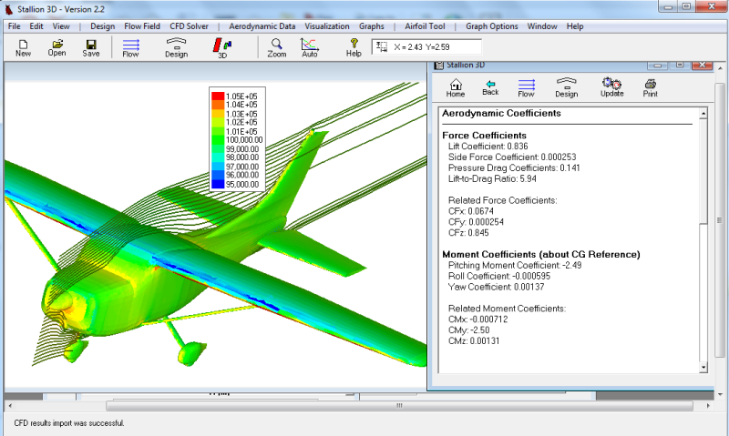
Task: Open Help question mark icon
Action: (x=354, y=47)
